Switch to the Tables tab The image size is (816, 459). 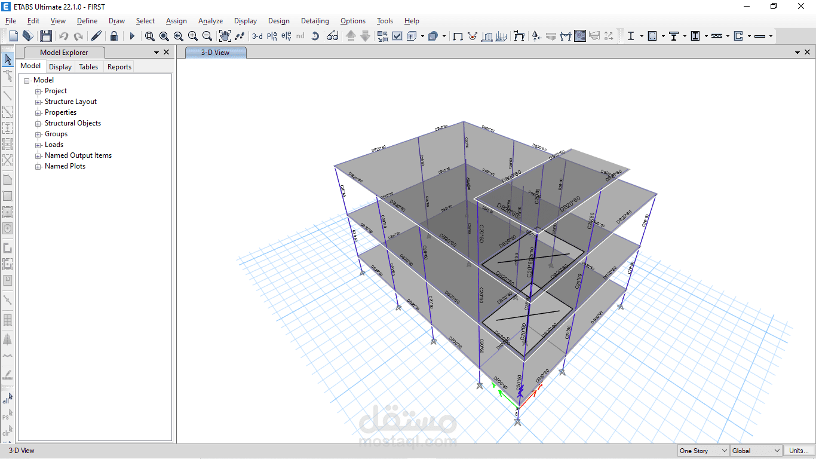pos(88,66)
